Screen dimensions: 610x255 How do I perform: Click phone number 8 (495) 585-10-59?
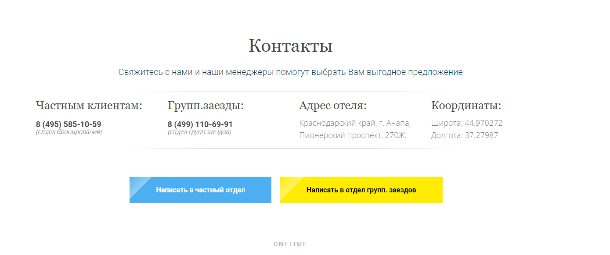pos(69,124)
